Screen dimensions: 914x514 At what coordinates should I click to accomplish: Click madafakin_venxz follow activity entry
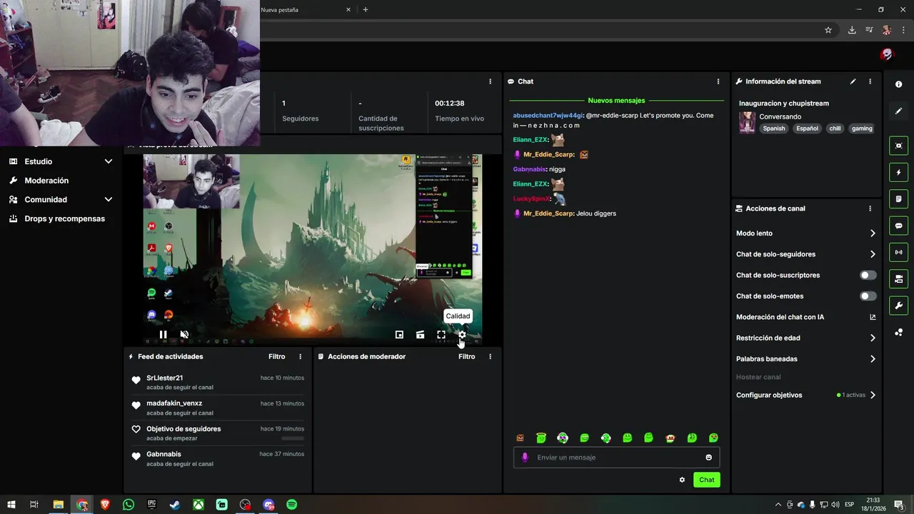click(218, 408)
